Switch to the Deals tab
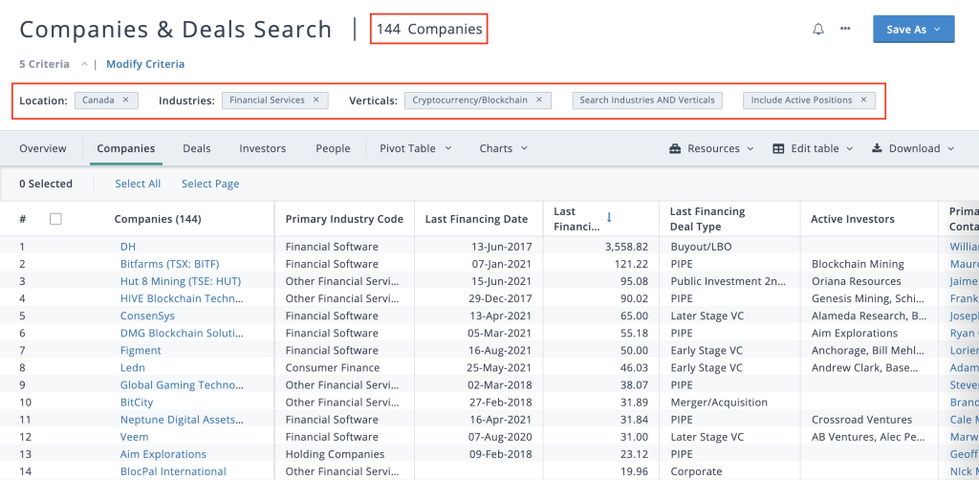 (x=197, y=148)
